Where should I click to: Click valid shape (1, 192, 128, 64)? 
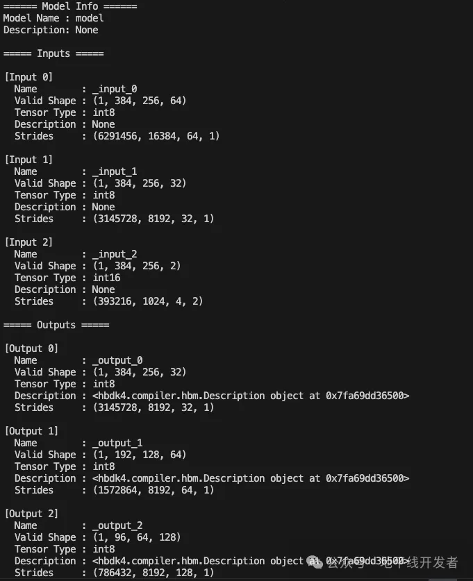pyautogui.click(x=140, y=455)
